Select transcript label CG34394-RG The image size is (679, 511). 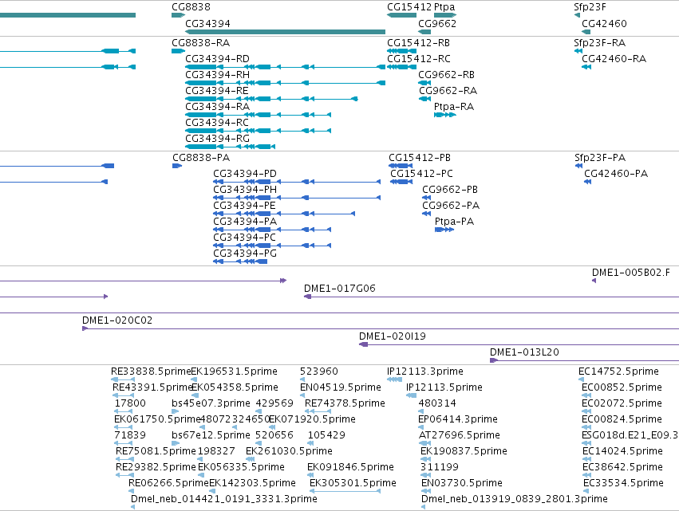pos(217,139)
